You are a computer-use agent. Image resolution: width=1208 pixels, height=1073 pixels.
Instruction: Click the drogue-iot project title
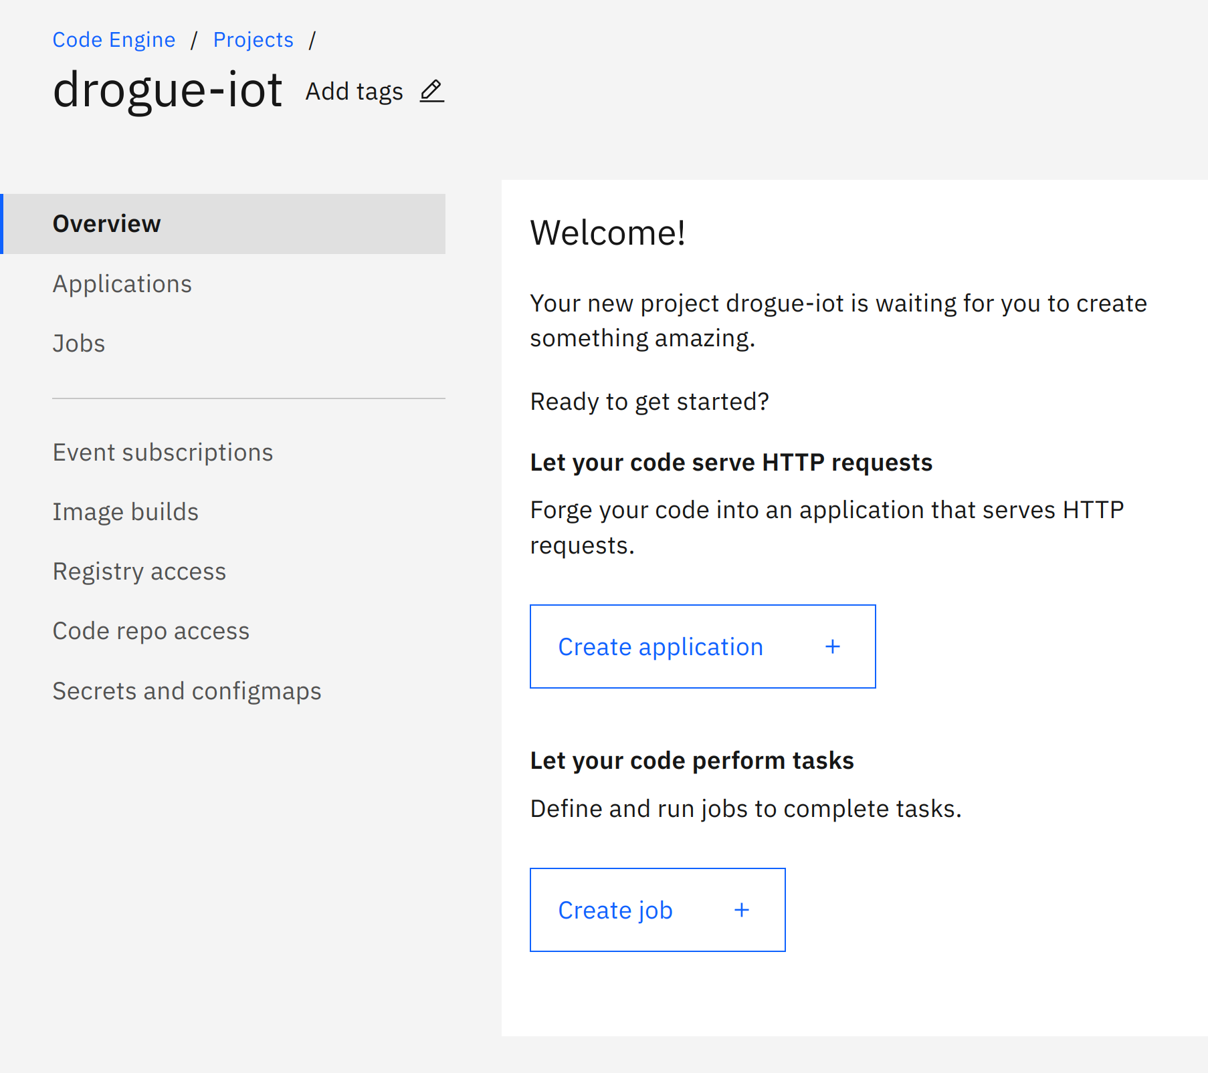click(167, 90)
